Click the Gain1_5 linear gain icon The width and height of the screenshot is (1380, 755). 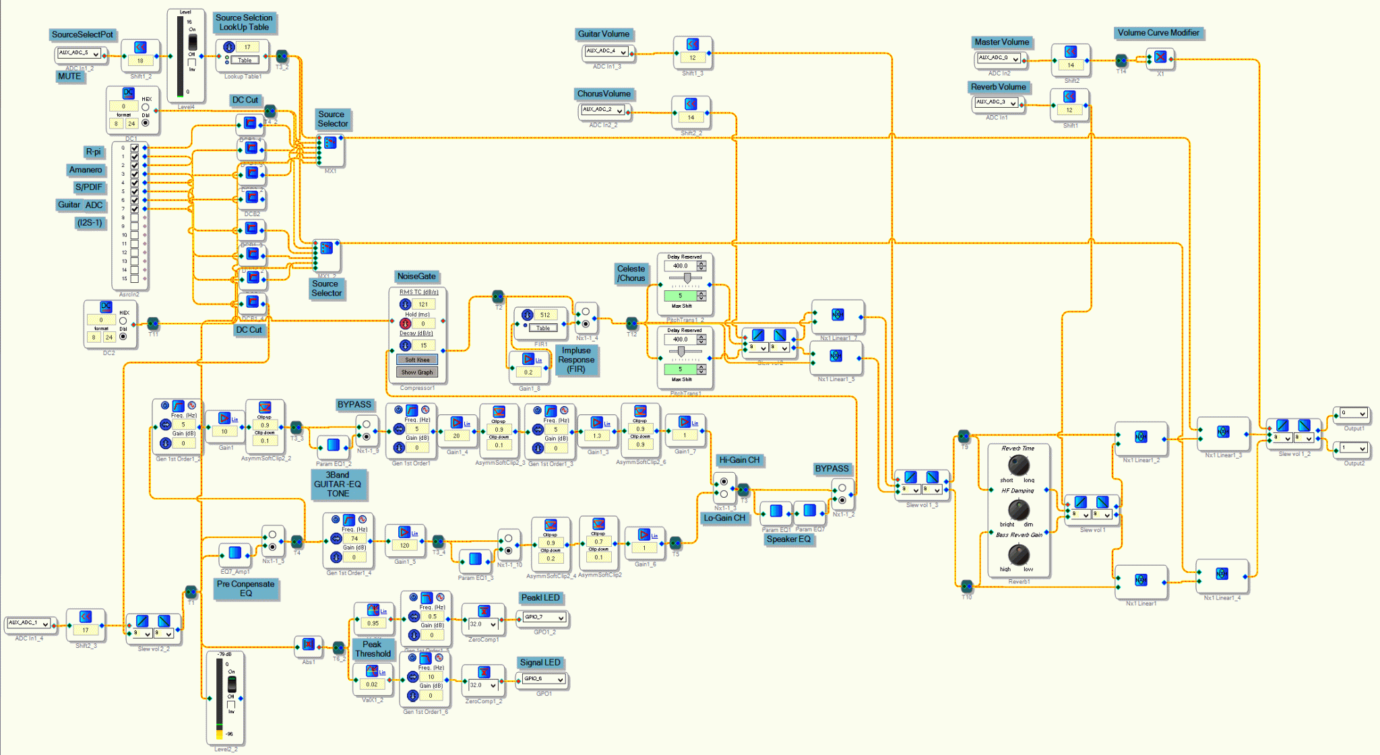pos(404,532)
